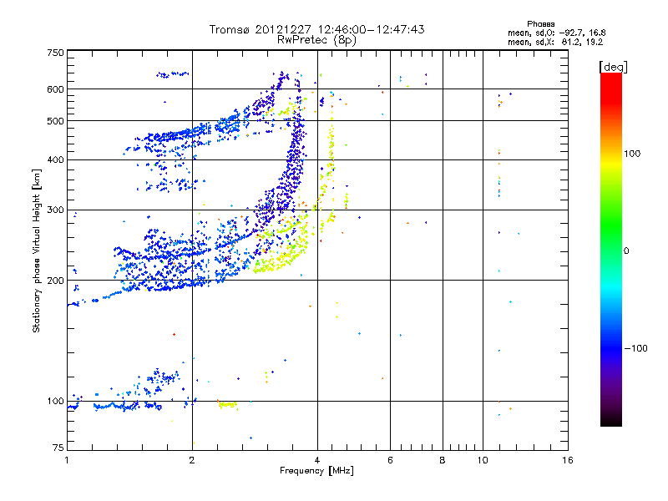Click the '8' frequency axis tick label
668x501 pixels.
[443, 460]
